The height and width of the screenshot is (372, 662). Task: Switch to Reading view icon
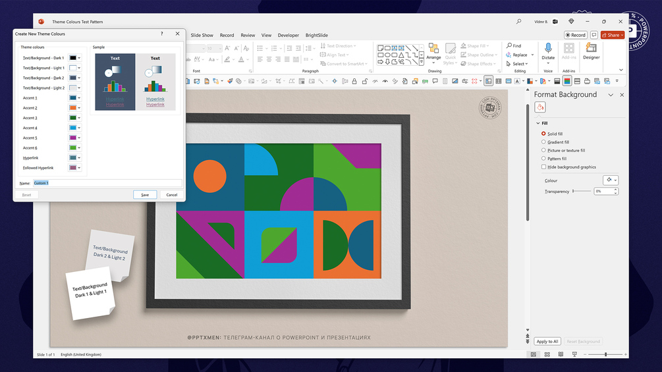(561, 355)
